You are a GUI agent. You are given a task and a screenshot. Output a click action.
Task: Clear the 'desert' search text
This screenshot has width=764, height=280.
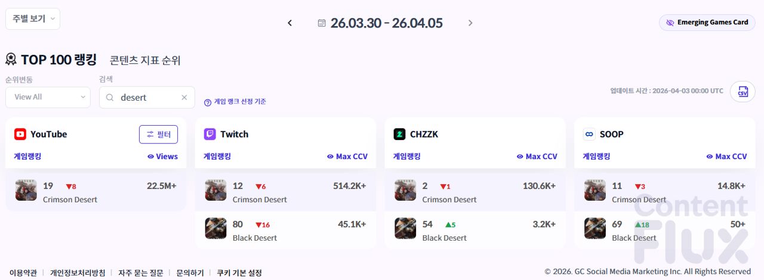[184, 98]
